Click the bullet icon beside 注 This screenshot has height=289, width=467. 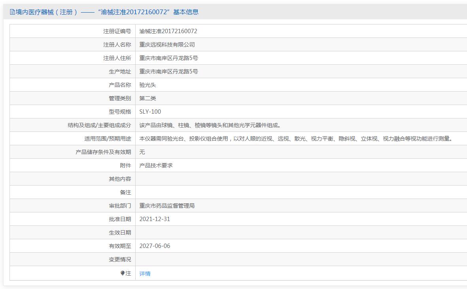point(123,273)
